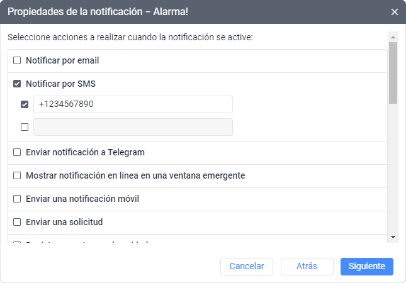Click the scrollbar down arrow
Screen dimensions: 406x283
pyautogui.click(x=393, y=236)
